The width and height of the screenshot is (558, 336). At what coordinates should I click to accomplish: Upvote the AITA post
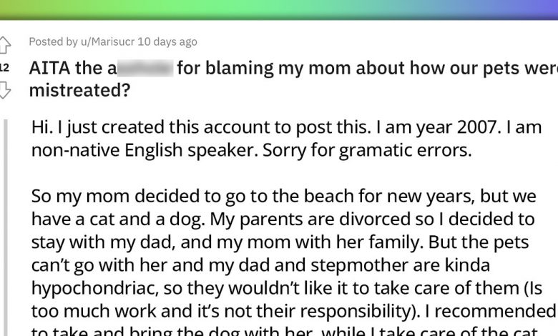click(x=4, y=45)
